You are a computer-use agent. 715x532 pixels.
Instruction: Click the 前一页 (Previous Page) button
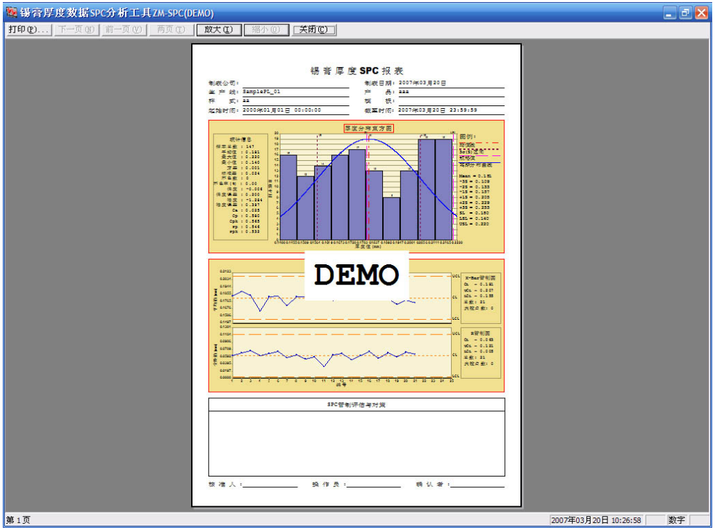tap(124, 30)
